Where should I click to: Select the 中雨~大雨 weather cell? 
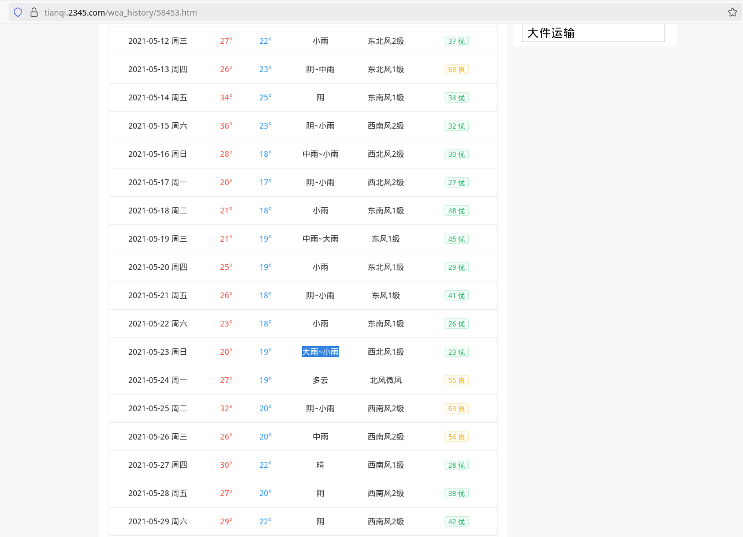pos(320,239)
